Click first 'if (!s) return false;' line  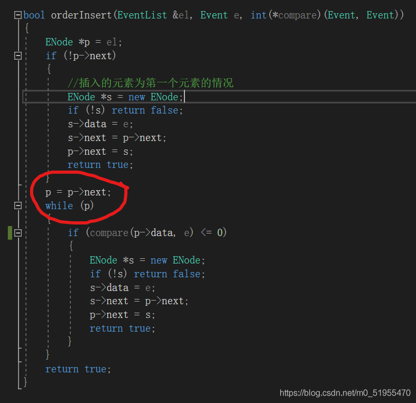click(x=125, y=110)
